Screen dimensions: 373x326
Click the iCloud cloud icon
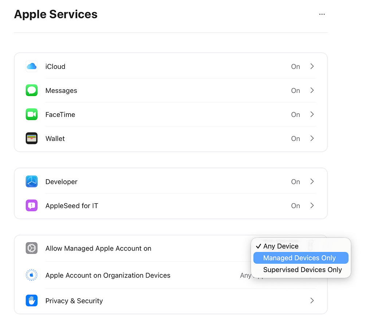[x=32, y=66]
